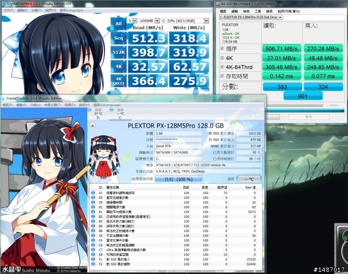Click blue status icon of SMART attribute B6
The height and width of the screenshot is (274, 348).
tap(93, 226)
